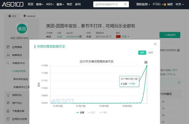Click the 应用信息 sidebar icon
Image resolution: width=189 pixels, height=124 pixels.
point(8,47)
